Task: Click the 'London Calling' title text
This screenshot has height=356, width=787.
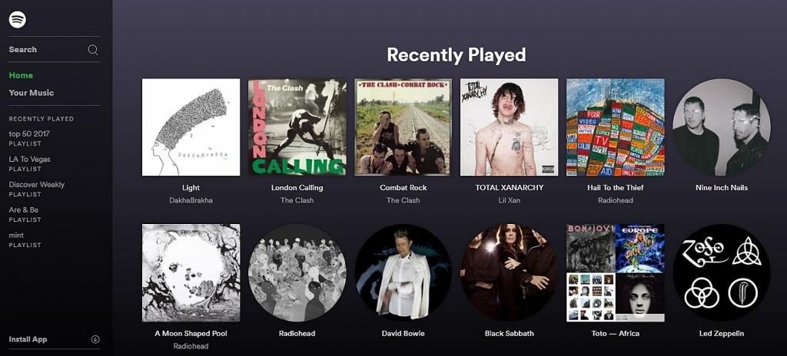Action: 297,188
